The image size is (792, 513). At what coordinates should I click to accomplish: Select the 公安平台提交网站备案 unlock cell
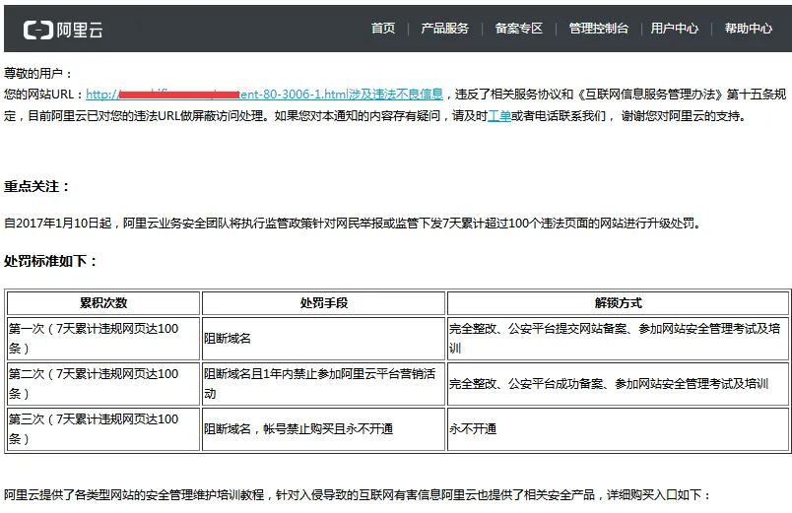pos(619,339)
